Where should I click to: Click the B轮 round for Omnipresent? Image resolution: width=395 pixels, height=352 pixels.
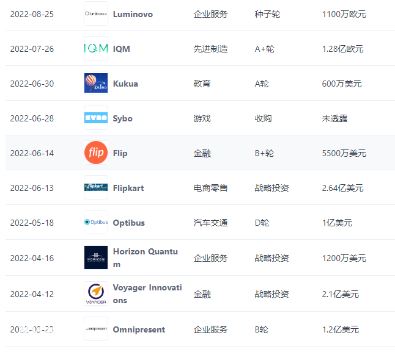261,329
